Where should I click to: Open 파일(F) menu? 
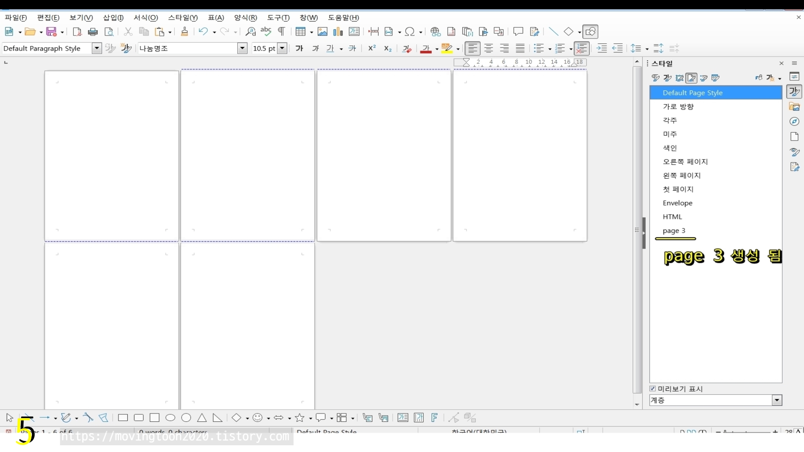[16, 18]
